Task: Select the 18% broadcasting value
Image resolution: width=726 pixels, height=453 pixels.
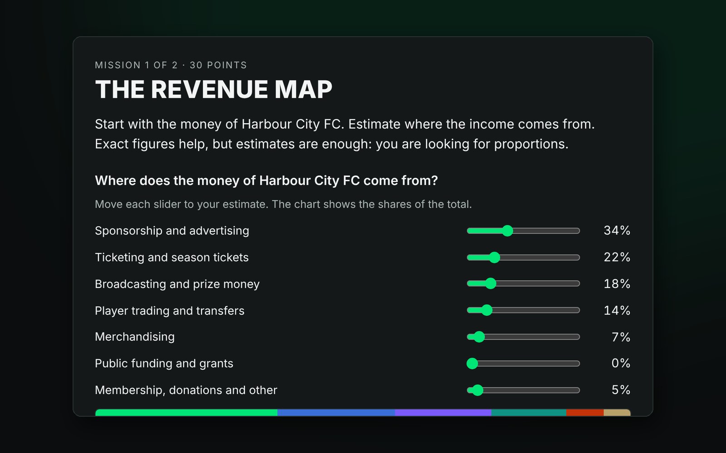Action: pos(617,284)
